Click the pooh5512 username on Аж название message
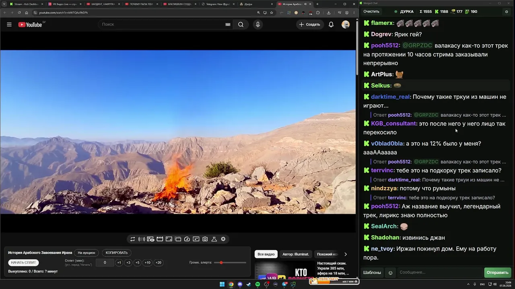The width and height of the screenshot is (515, 289). [x=385, y=206]
